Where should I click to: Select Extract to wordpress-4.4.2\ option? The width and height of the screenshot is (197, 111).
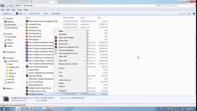coord(69,47)
